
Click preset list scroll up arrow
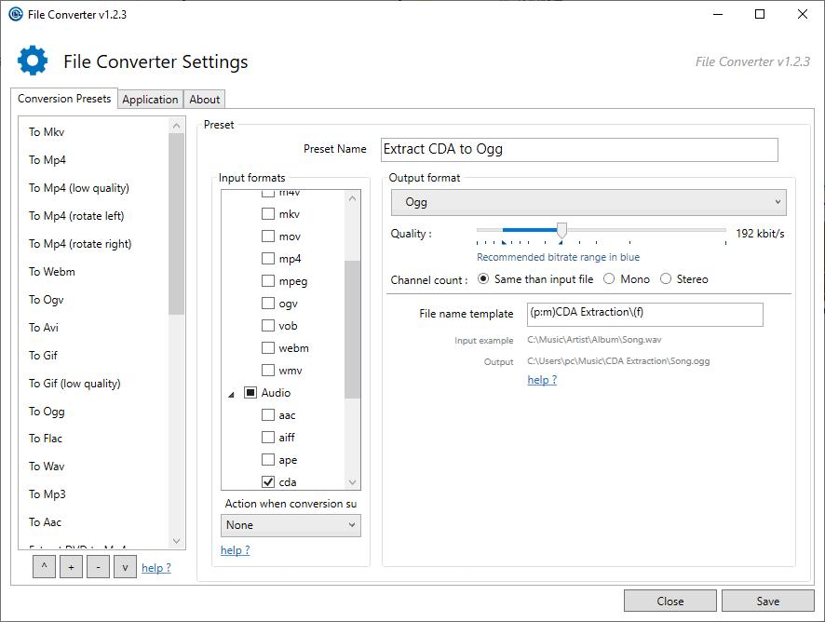[x=176, y=126]
